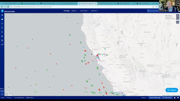Go back with the browser back arrow
Screen dimensions: 180x101
pos(2,7)
